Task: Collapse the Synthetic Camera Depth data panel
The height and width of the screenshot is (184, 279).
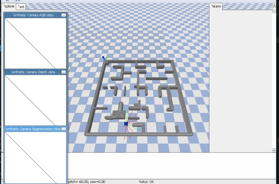Action: click(64, 72)
